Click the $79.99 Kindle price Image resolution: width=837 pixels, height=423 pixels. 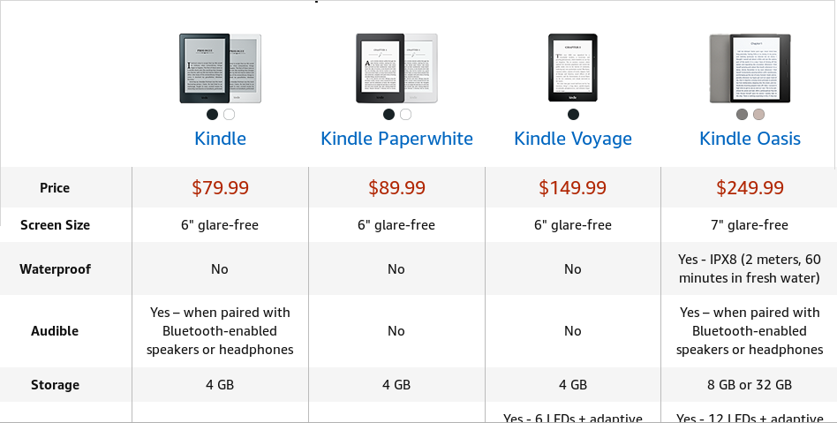[220, 187]
